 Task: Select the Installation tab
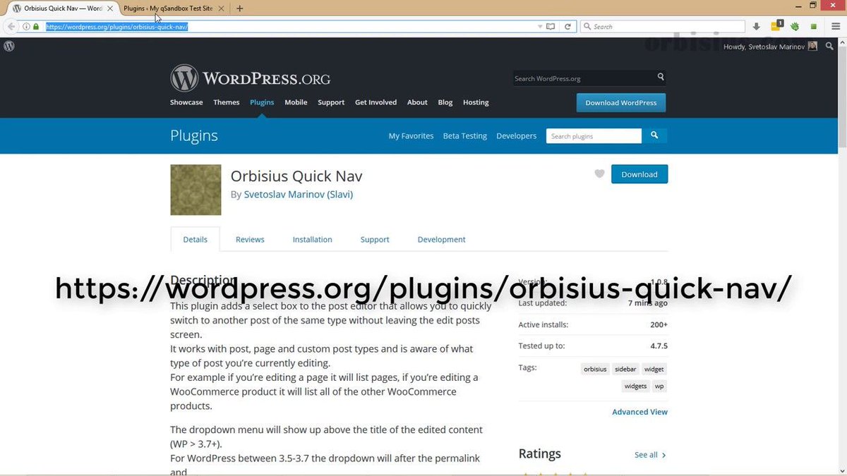coord(313,240)
